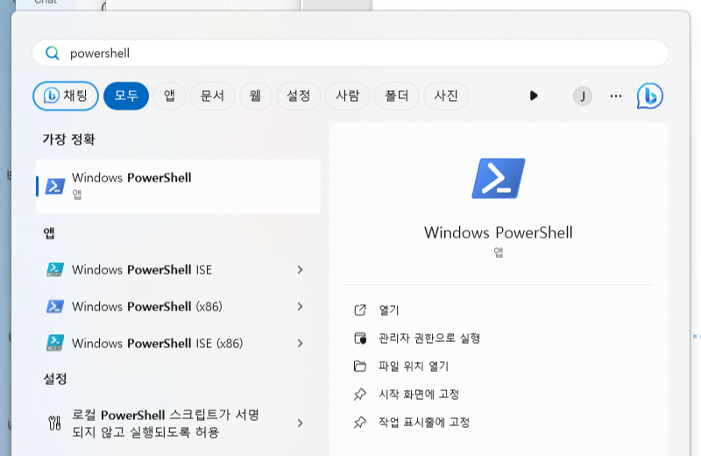
Task: Click the search magnifier icon
Action: click(x=53, y=53)
